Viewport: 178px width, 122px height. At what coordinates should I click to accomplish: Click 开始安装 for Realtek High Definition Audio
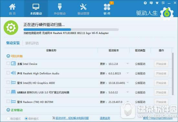pos(161,73)
